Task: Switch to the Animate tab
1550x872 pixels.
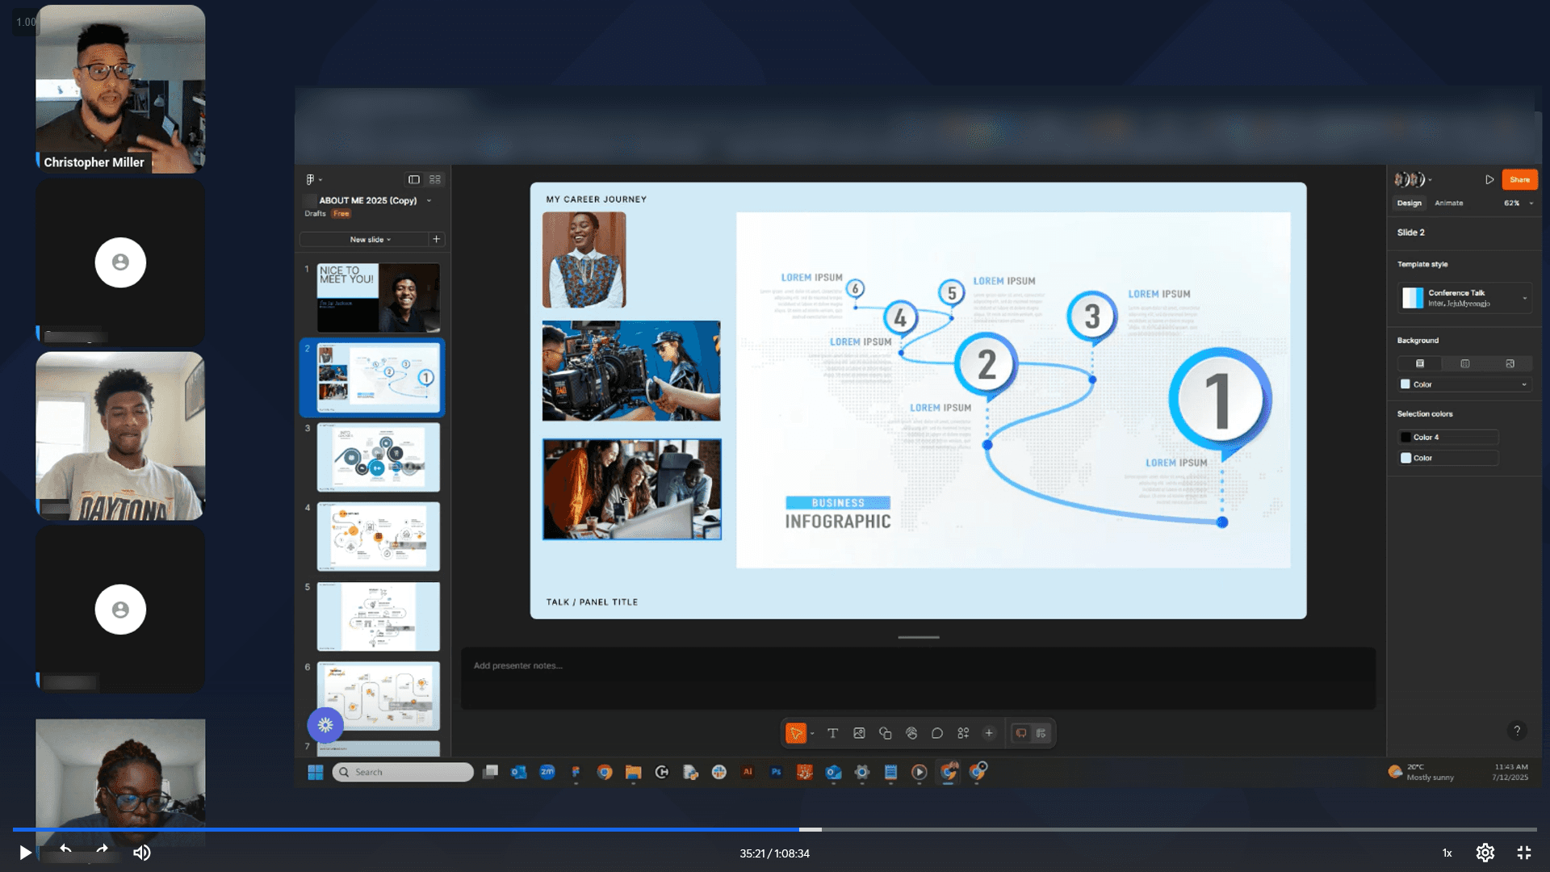Action: [x=1448, y=203]
